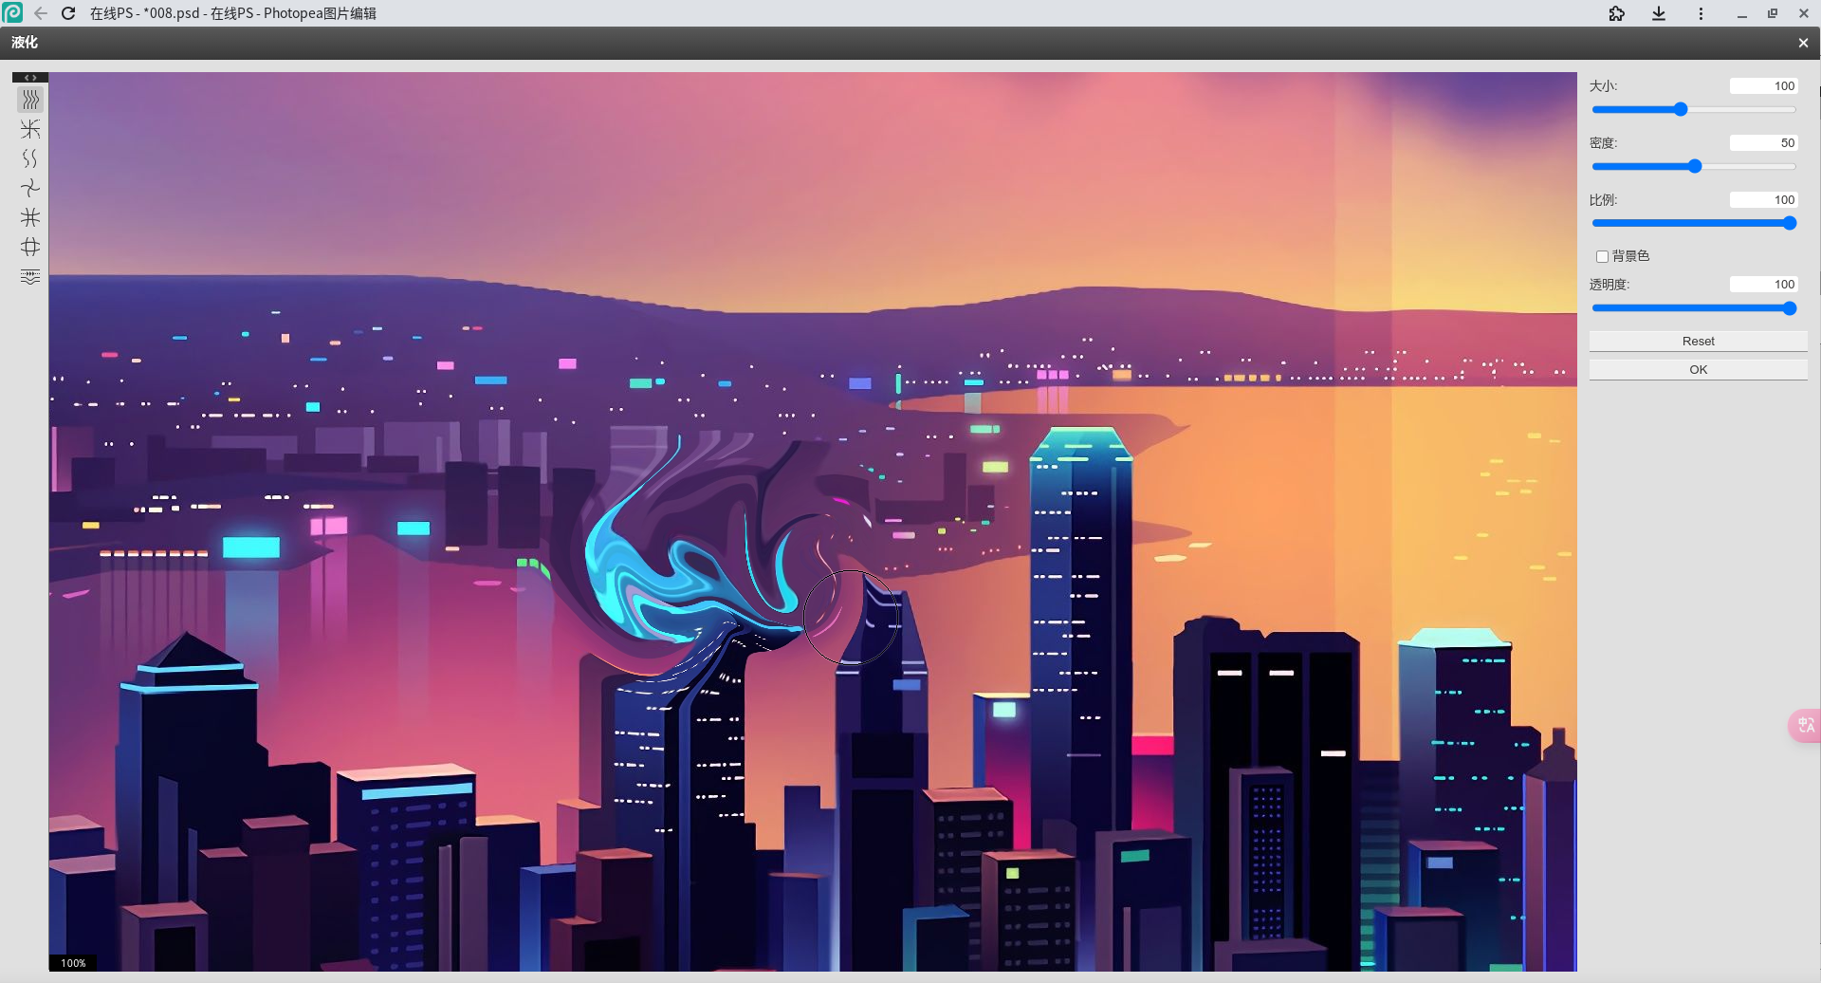Confirm liquify with the OK button
The width and height of the screenshot is (1821, 983).
pyautogui.click(x=1698, y=369)
